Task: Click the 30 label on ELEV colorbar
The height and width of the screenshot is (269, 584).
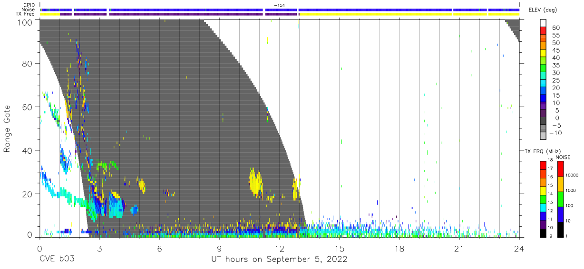Action: pyautogui.click(x=555, y=73)
